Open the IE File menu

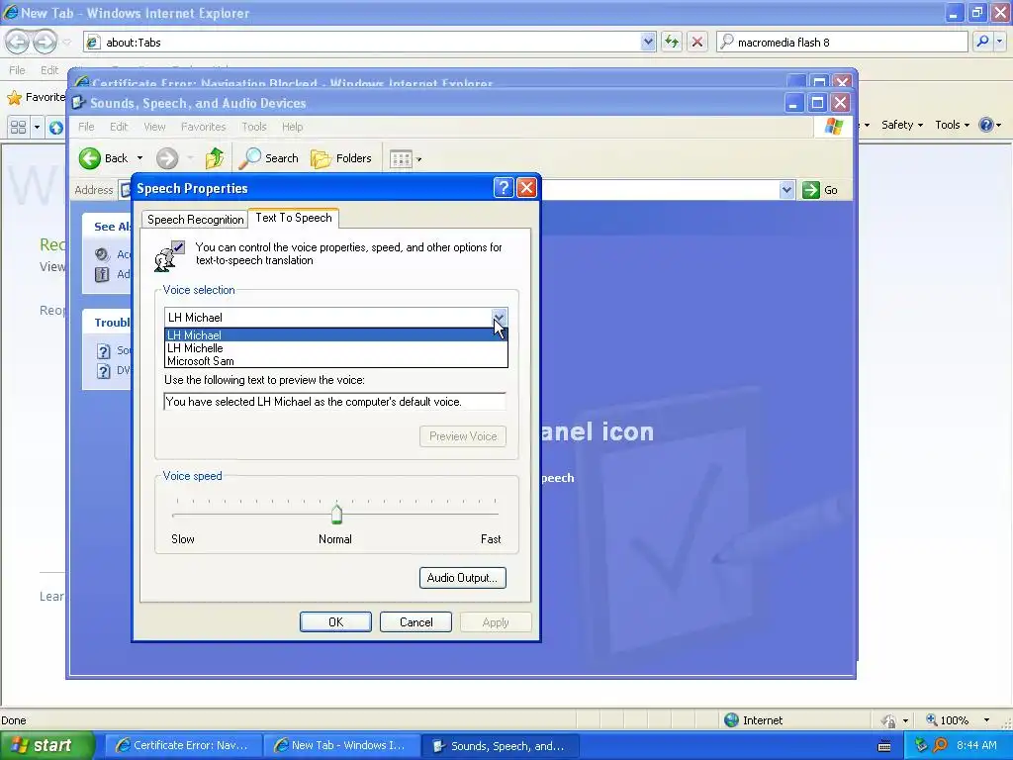click(18, 70)
